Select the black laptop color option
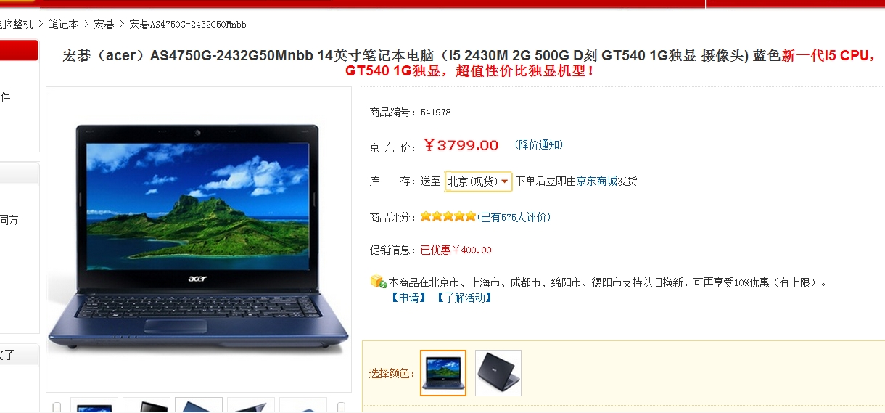Image resolution: width=885 pixels, height=413 pixels. click(498, 373)
